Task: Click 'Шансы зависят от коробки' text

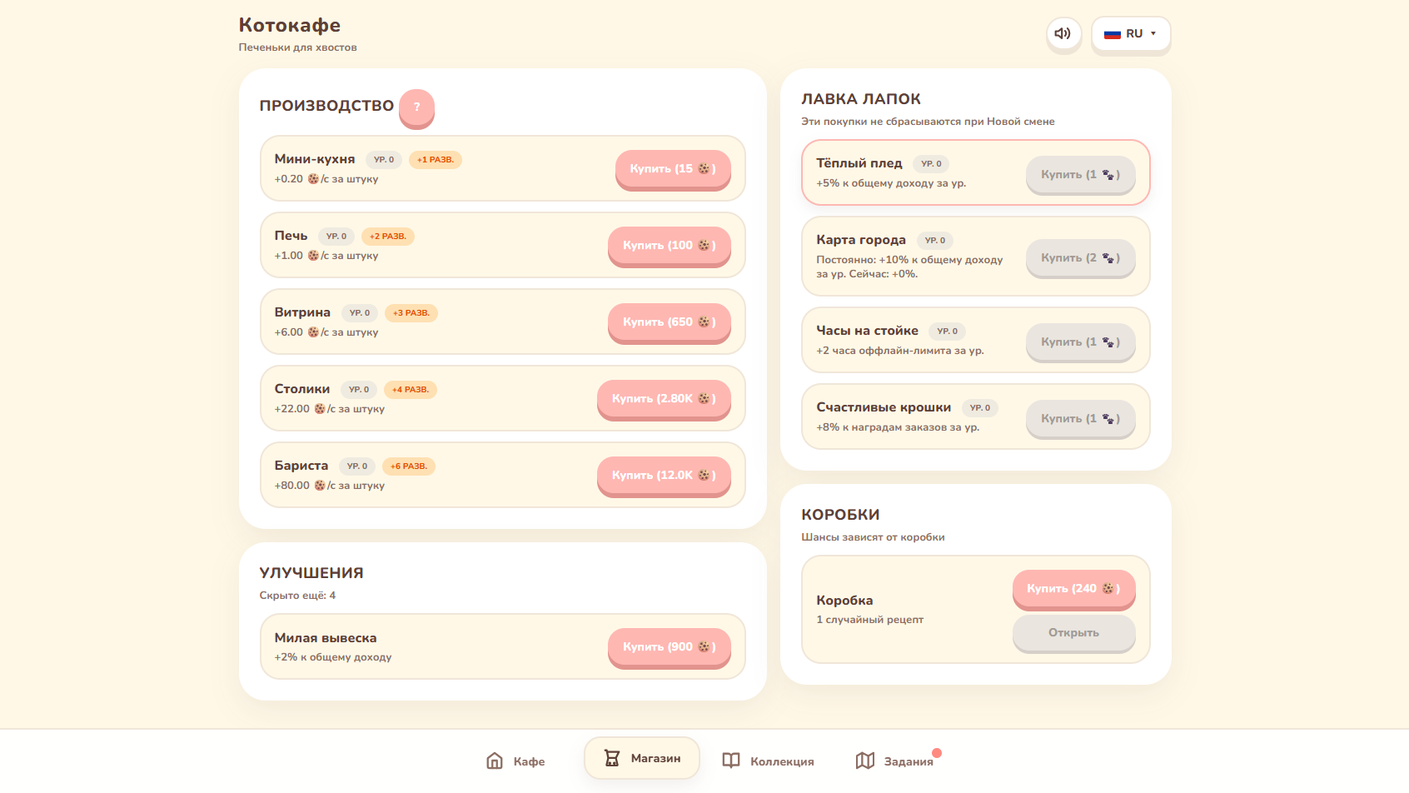Action: coord(873,537)
